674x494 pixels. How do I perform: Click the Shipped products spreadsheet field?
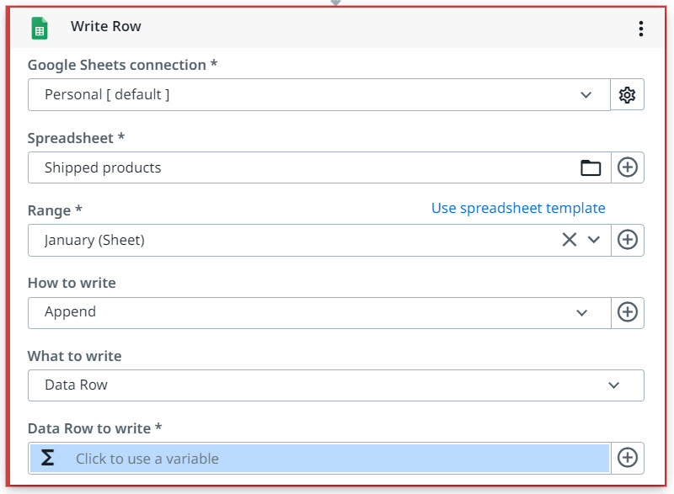coord(295,167)
